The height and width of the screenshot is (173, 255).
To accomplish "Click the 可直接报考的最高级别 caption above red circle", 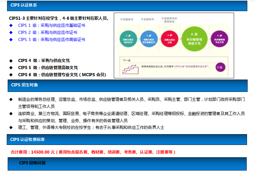I will coord(169,20).
